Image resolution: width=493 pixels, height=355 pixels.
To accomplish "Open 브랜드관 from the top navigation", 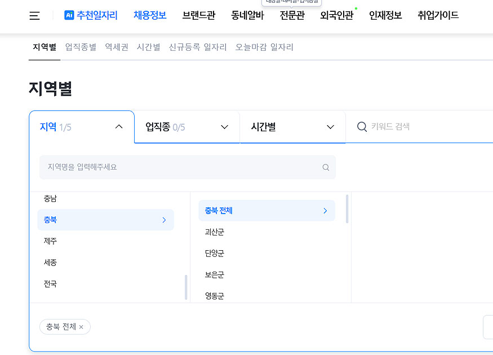I will tap(198, 16).
